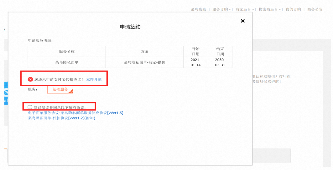Close the 申请签约 dialog with the X
333x170 pixels.
[243, 21]
